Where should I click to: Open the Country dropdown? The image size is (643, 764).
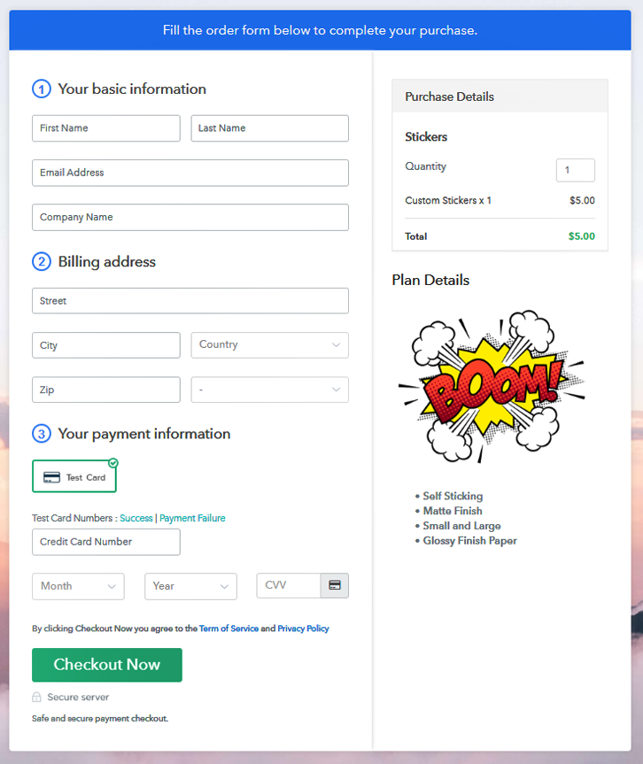pyautogui.click(x=269, y=345)
